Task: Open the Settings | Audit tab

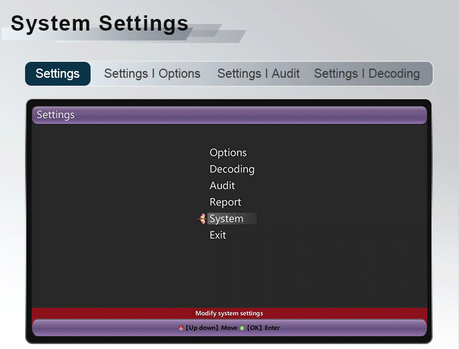Action: [258, 73]
